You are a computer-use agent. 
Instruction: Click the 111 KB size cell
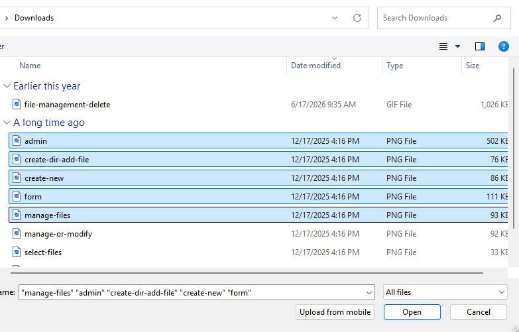[497, 197]
